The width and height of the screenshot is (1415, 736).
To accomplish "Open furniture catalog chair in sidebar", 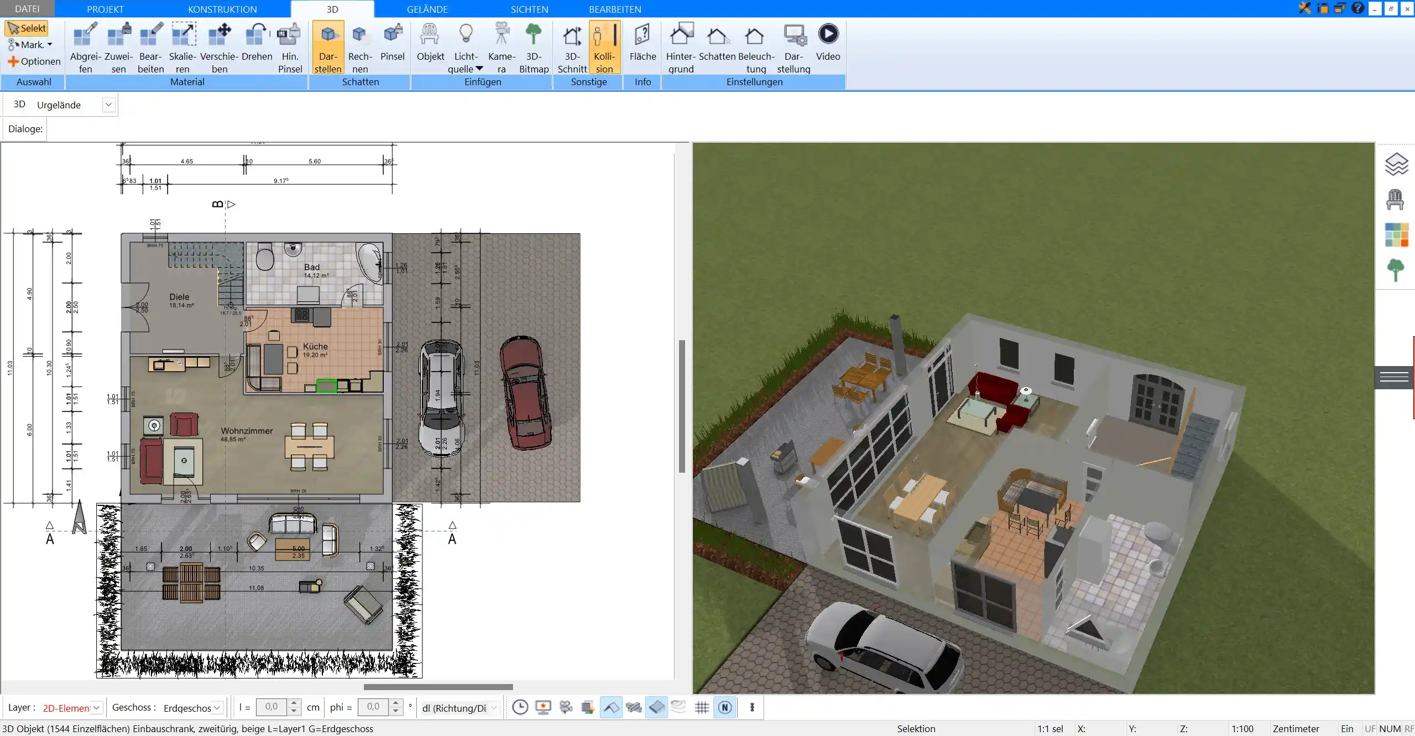I will [x=1395, y=199].
